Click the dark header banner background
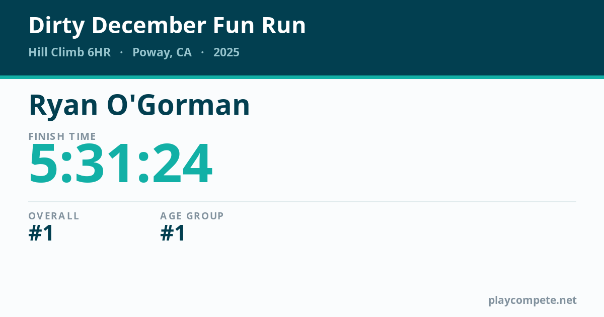The width and height of the screenshot is (604, 317). (428, 38)
